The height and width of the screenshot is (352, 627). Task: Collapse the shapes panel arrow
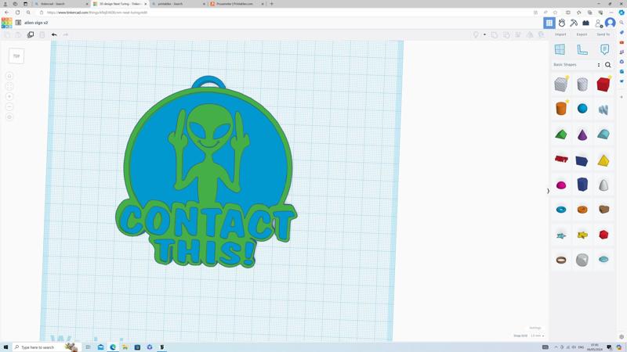click(548, 191)
